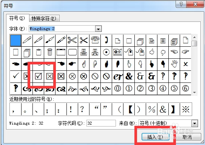Select the pencil symbol in the grid
The image size is (205, 145).
tap(61, 40)
